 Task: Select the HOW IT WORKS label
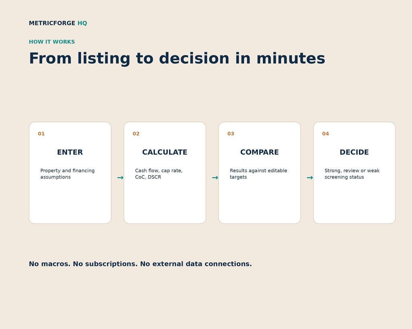point(52,42)
